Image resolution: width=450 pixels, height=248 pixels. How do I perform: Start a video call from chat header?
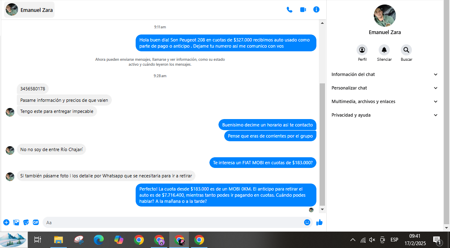point(303,10)
